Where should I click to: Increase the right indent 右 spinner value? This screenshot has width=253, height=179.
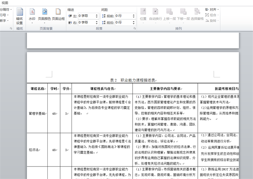(x=97, y=21)
